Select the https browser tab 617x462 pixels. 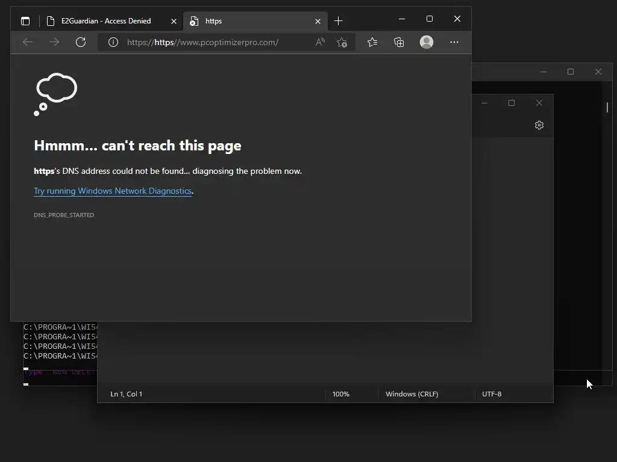[x=255, y=21]
